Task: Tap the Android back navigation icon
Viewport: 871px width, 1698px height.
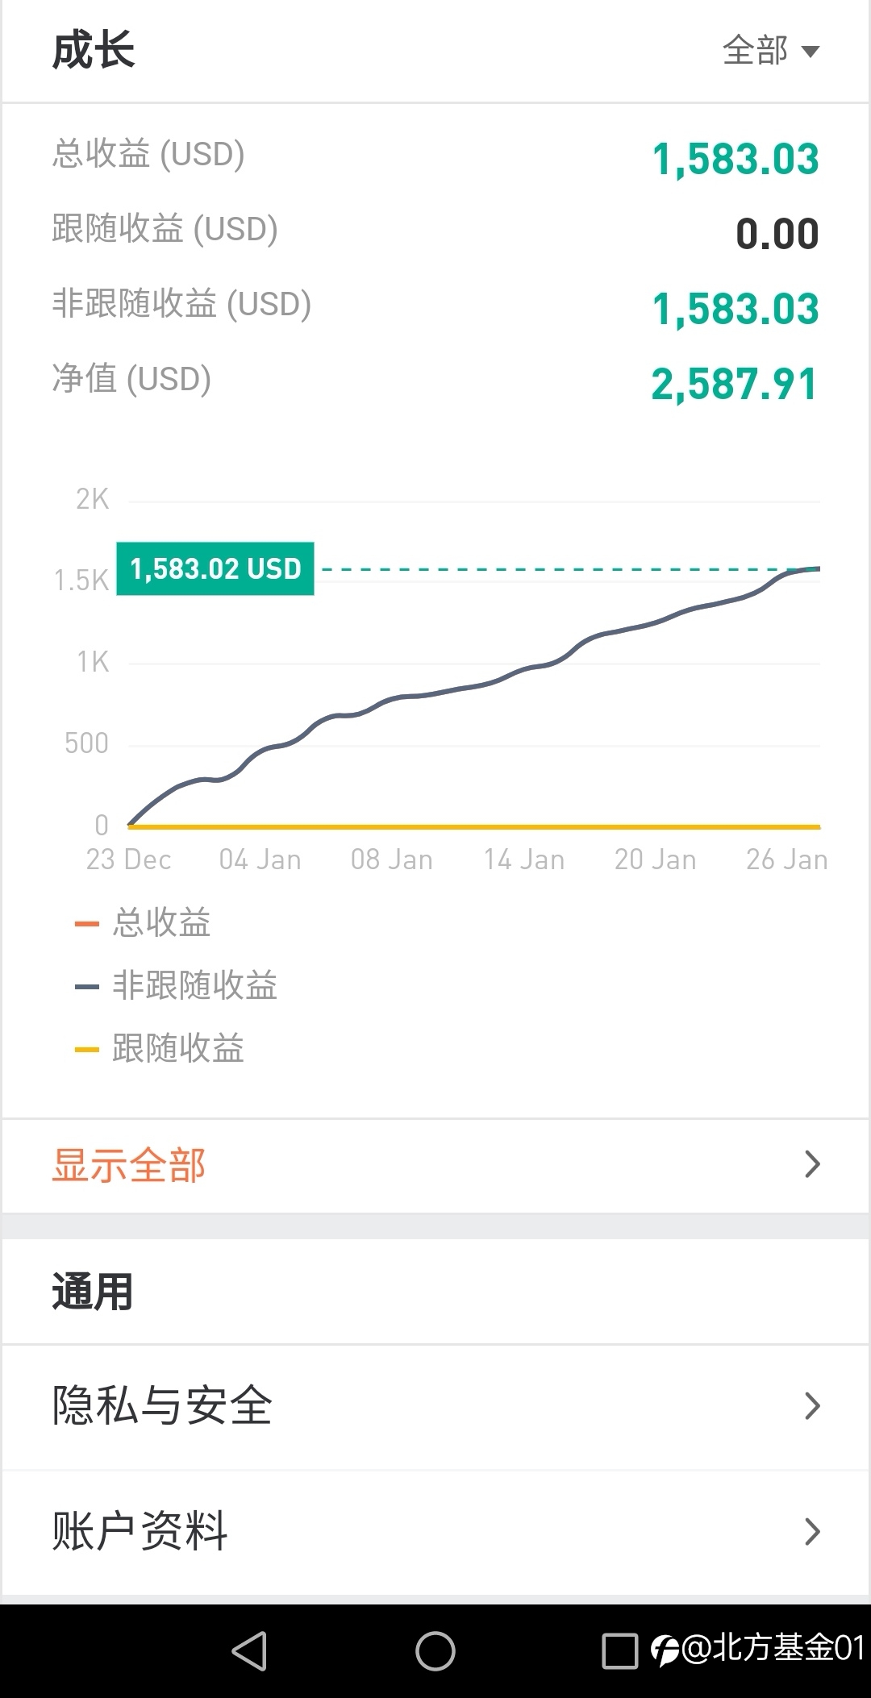Action: click(249, 1651)
